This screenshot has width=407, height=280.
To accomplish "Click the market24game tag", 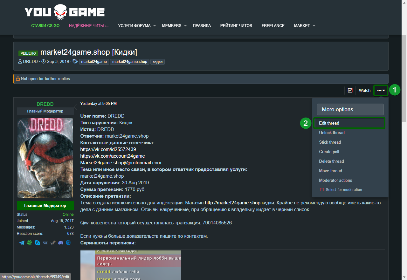I will 94,62.
